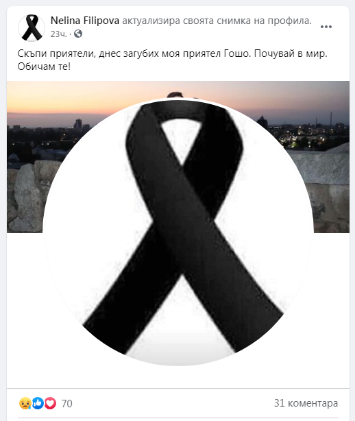Select the post text starting "Скъпи приятели"

[x=172, y=60]
